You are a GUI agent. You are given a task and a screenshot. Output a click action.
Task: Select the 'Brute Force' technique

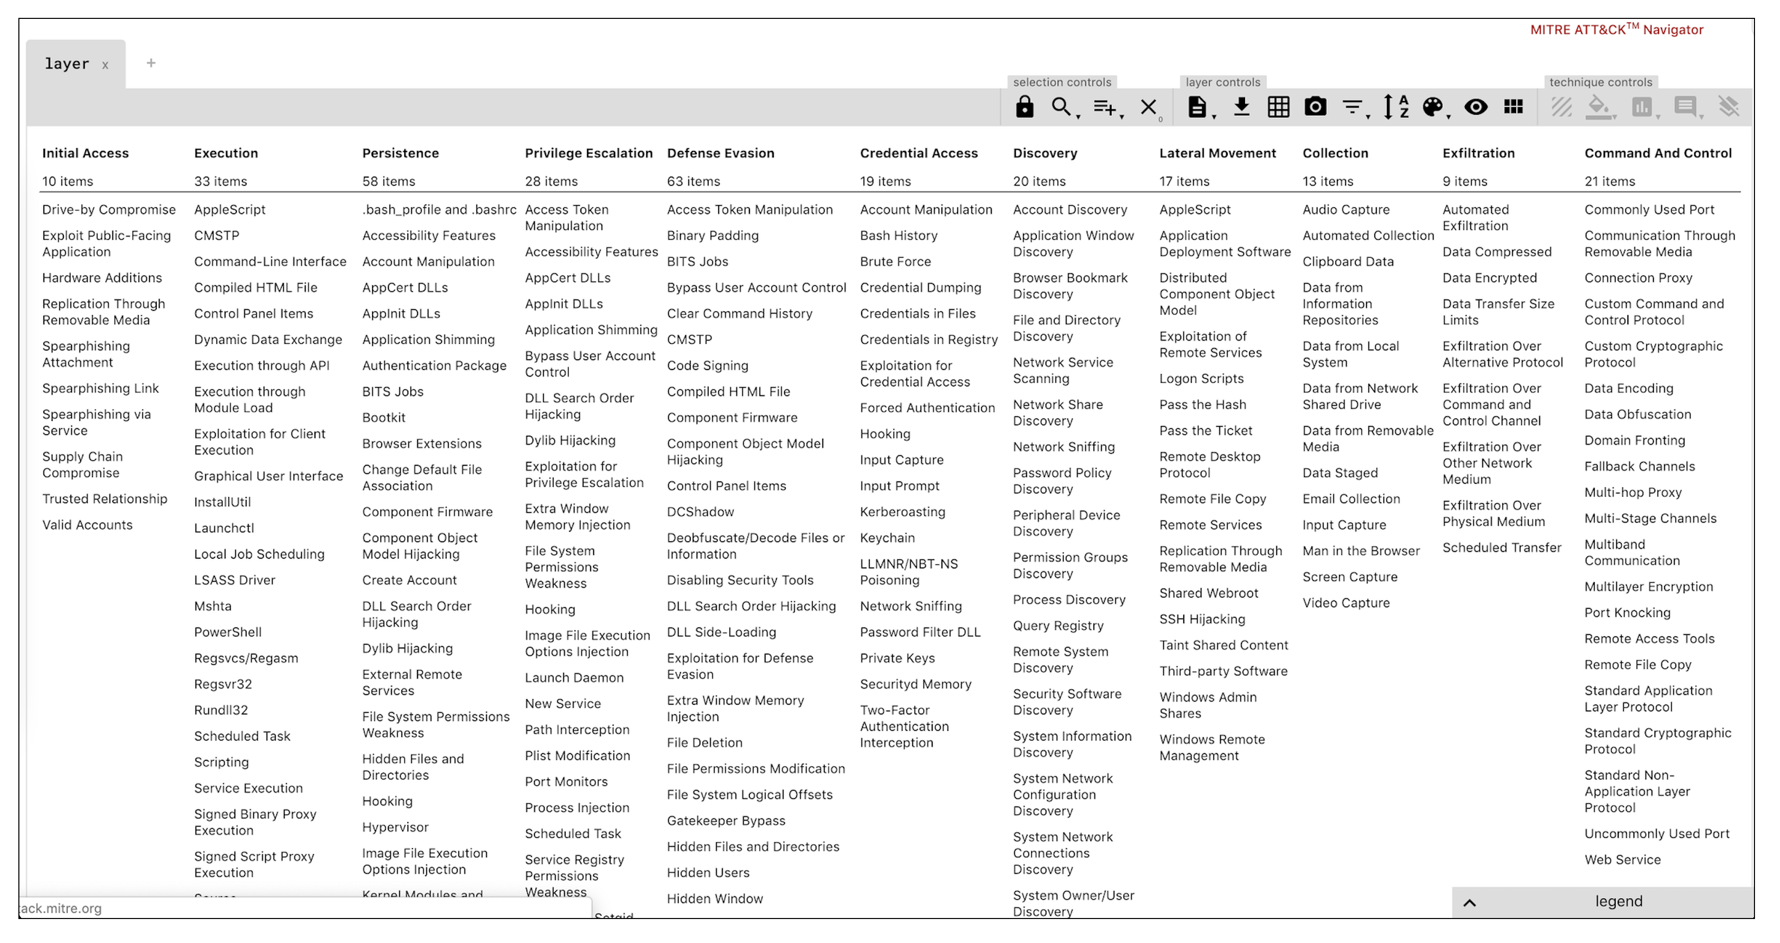[x=895, y=261]
